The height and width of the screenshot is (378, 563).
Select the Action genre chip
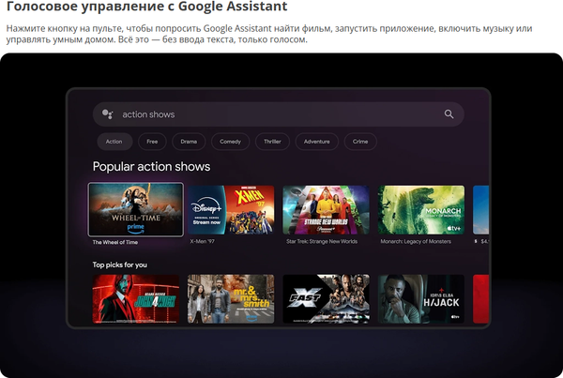(x=114, y=142)
